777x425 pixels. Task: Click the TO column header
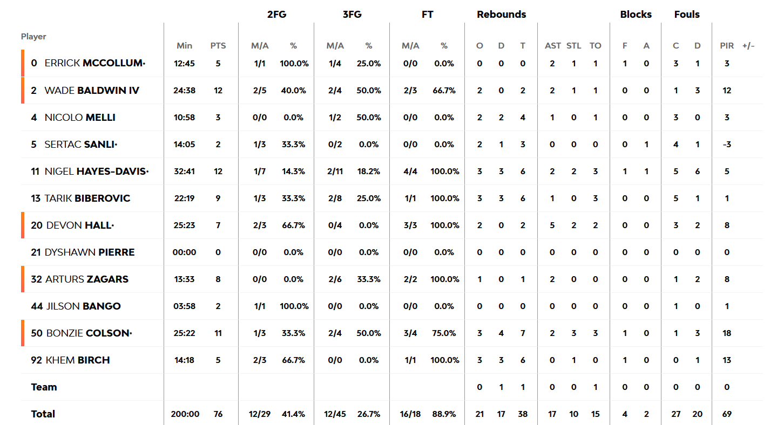[595, 46]
